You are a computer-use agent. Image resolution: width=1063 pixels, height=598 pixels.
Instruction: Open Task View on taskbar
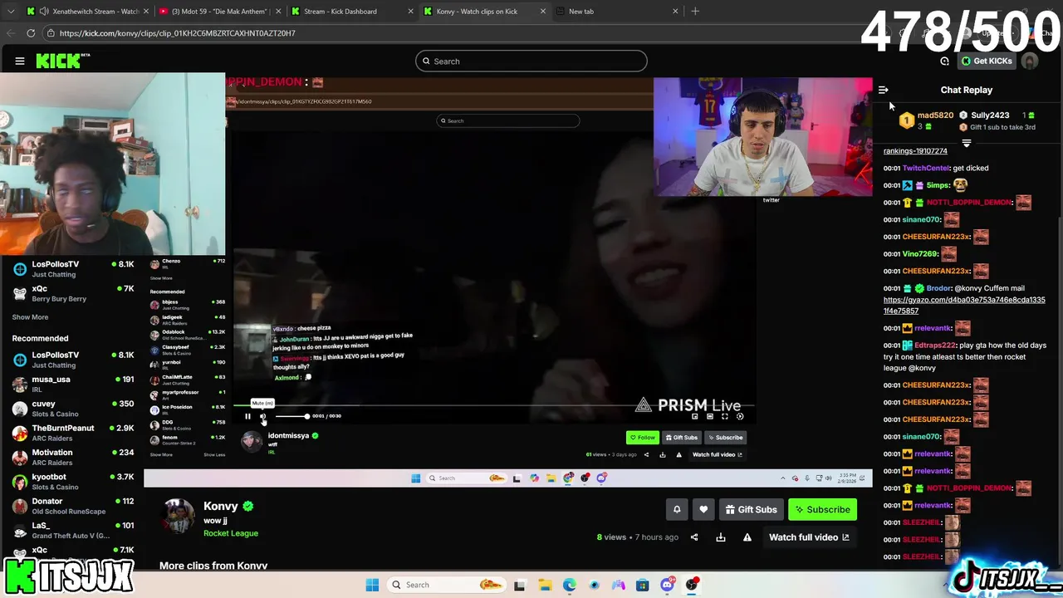pos(519,585)
